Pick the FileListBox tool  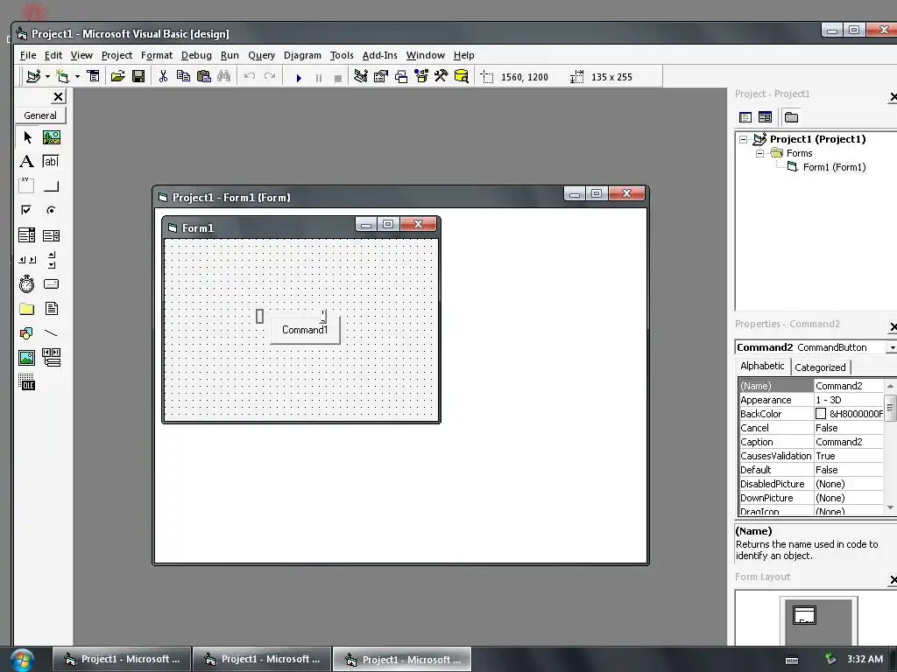point(52,309)
